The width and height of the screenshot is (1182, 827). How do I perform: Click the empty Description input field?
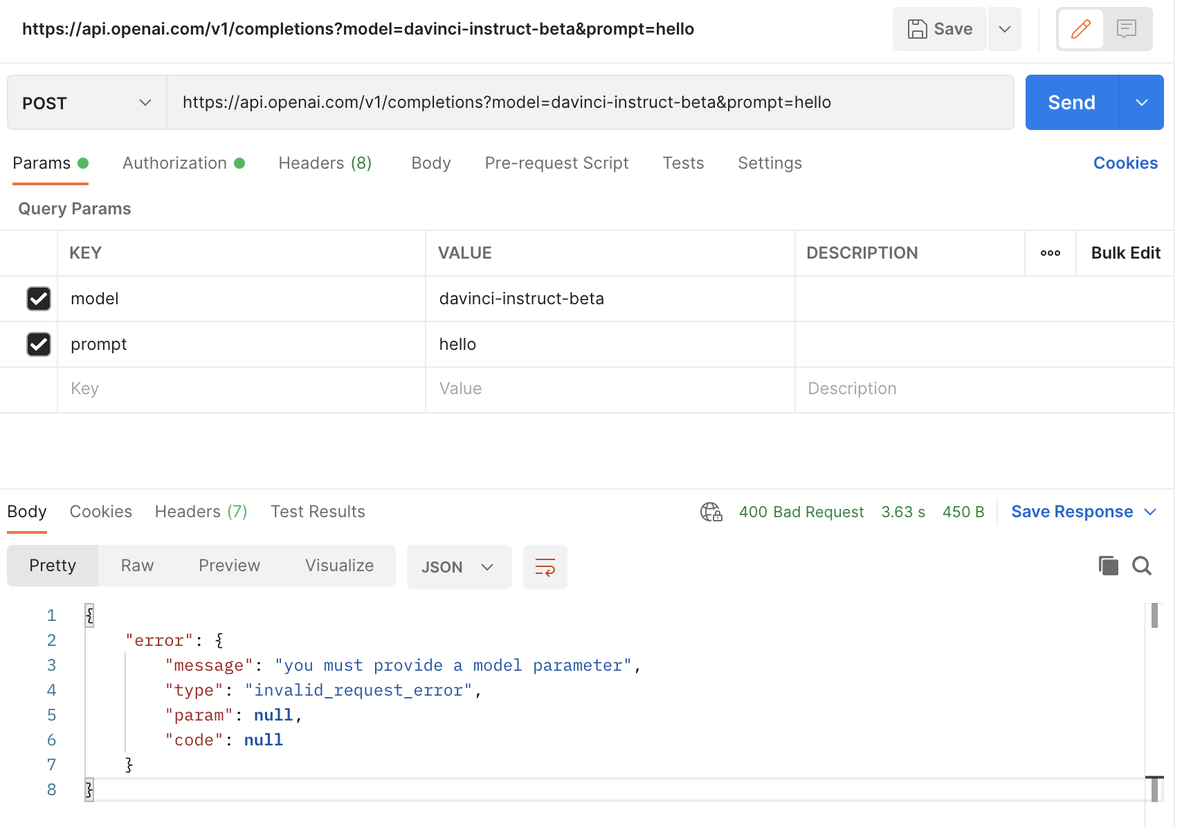point(984,389)
